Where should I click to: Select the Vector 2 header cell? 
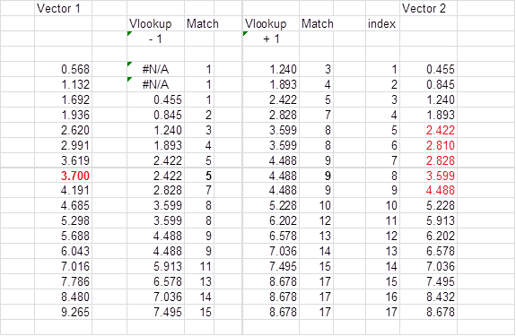[428, 8]
